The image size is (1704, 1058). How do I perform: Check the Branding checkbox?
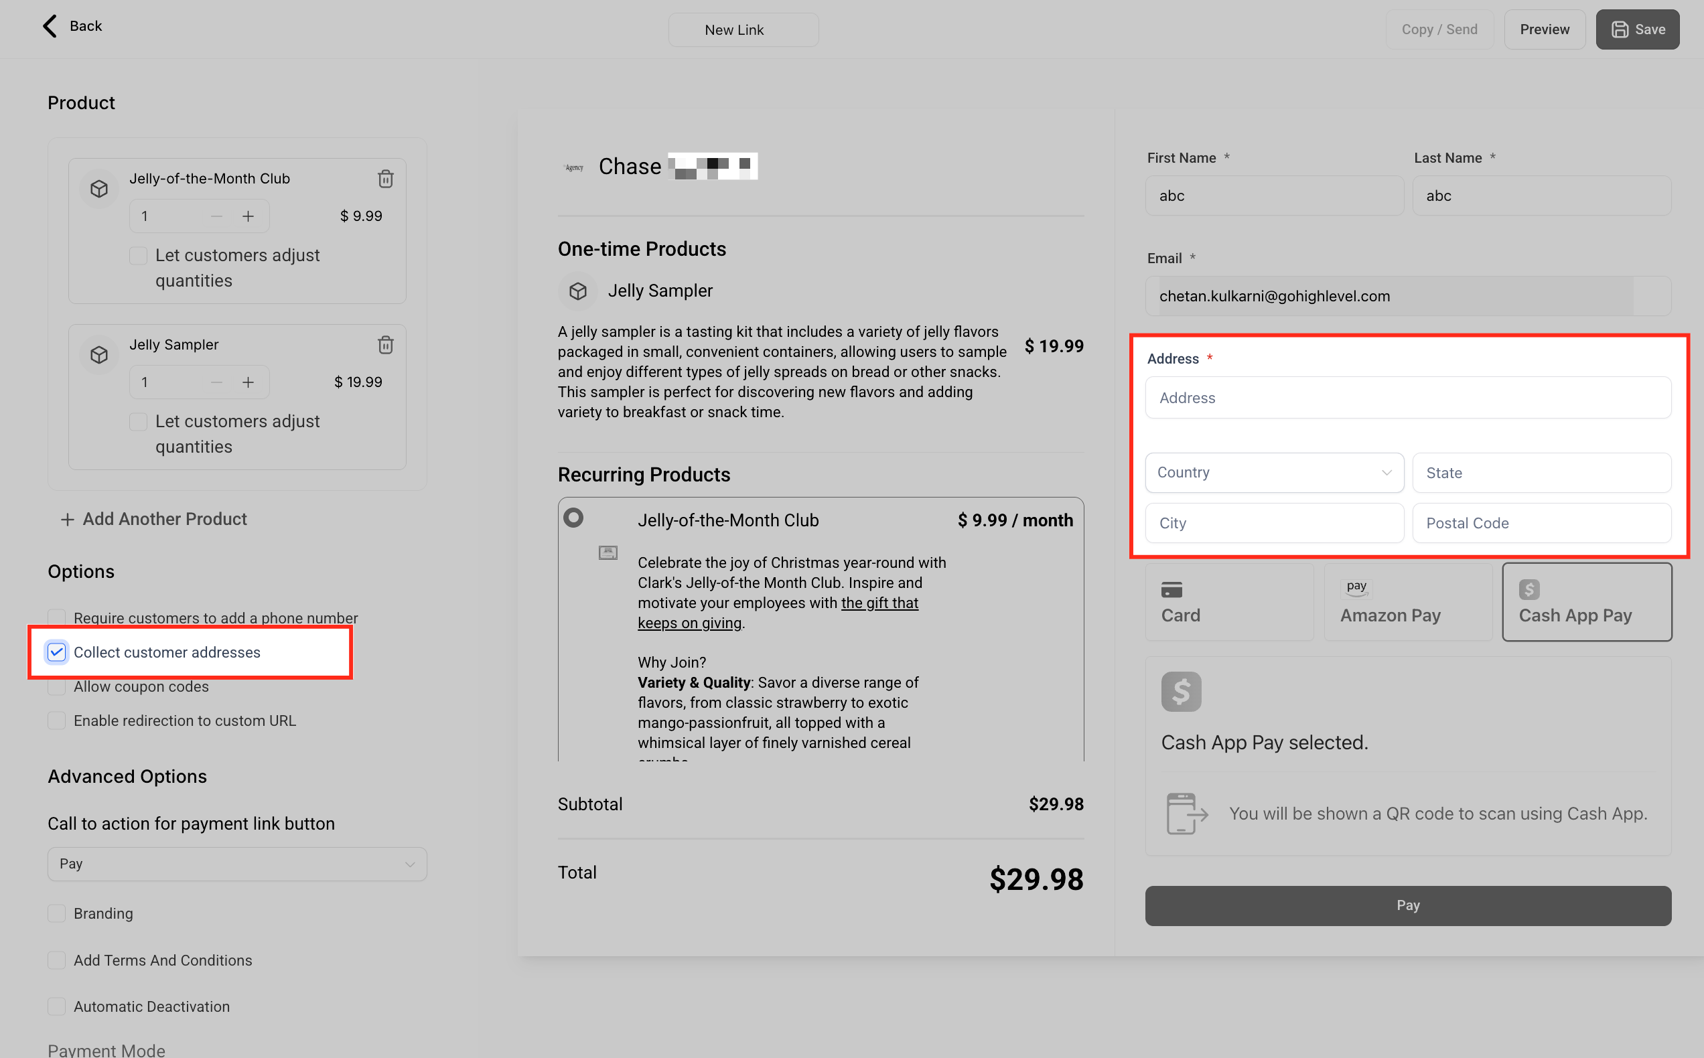[57, 913]
